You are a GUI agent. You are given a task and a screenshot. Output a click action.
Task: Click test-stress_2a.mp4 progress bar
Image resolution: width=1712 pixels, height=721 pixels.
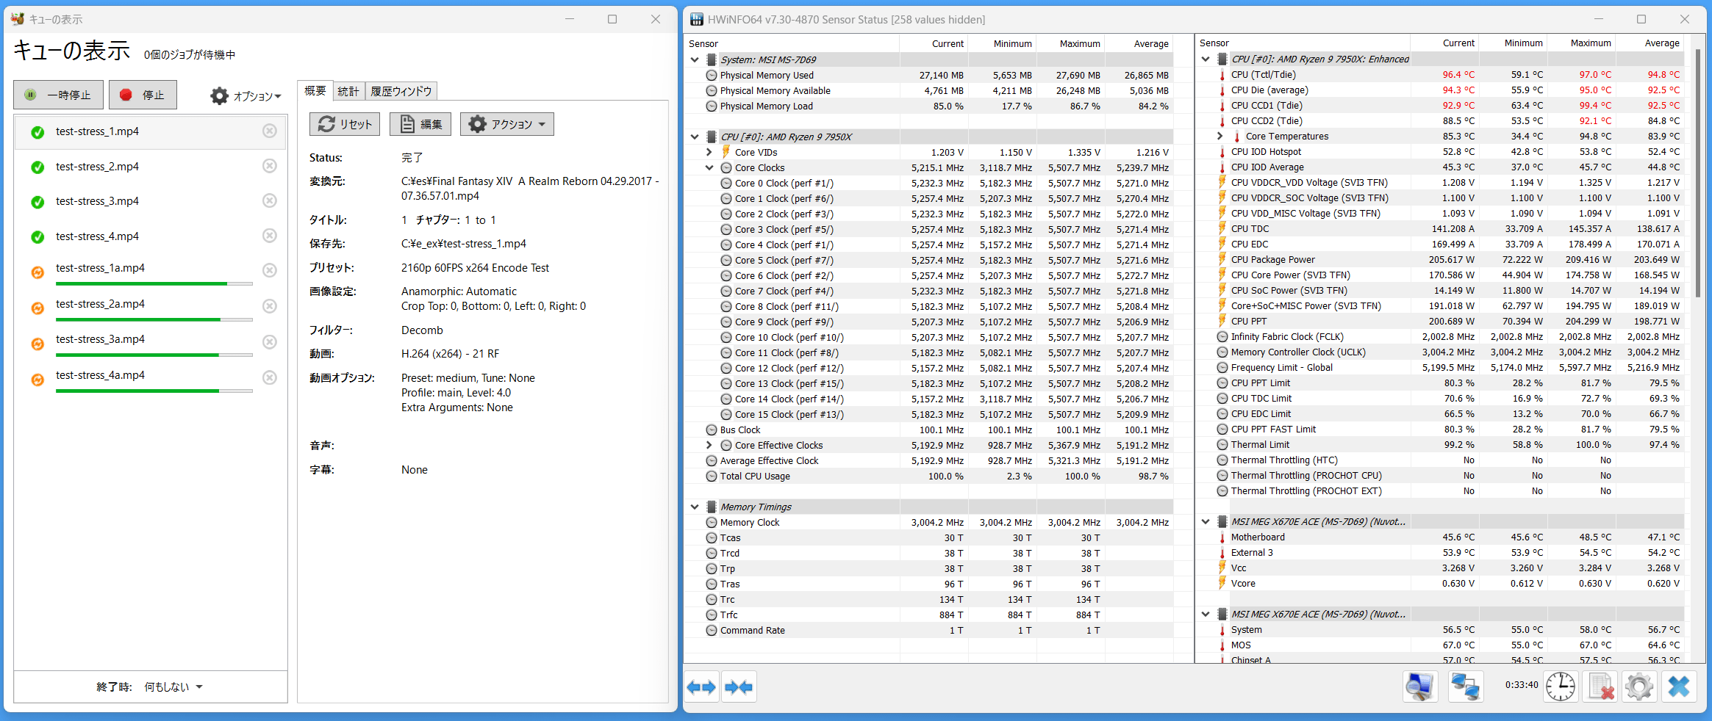[x=154, y=319]
